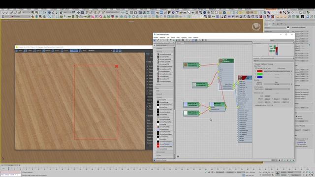Open Material menu in Slate Material Editor
315x177 pixels.
click(x=162, y=37)
